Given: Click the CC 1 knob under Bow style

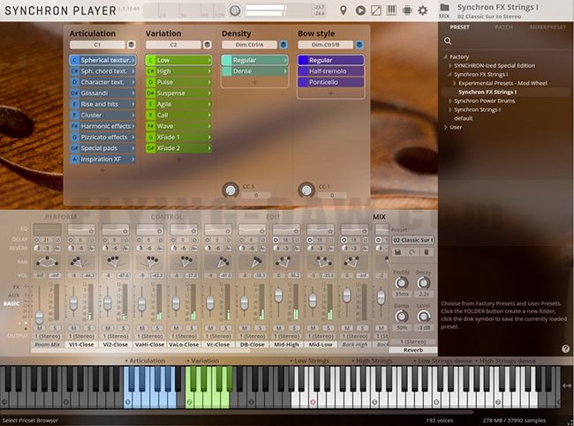Looking at the screenshot, I should coord(306,191).
